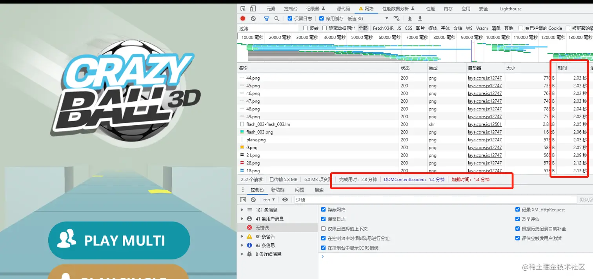Expand the 181 条消息 group
Image resolution: width=593 pixels, height=279 pixels.
(242, 210)
